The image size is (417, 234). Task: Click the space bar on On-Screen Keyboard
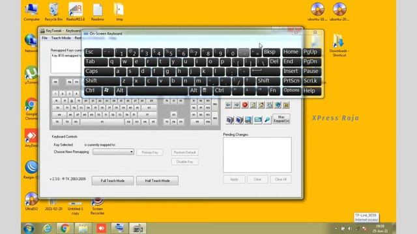(158, 91)
